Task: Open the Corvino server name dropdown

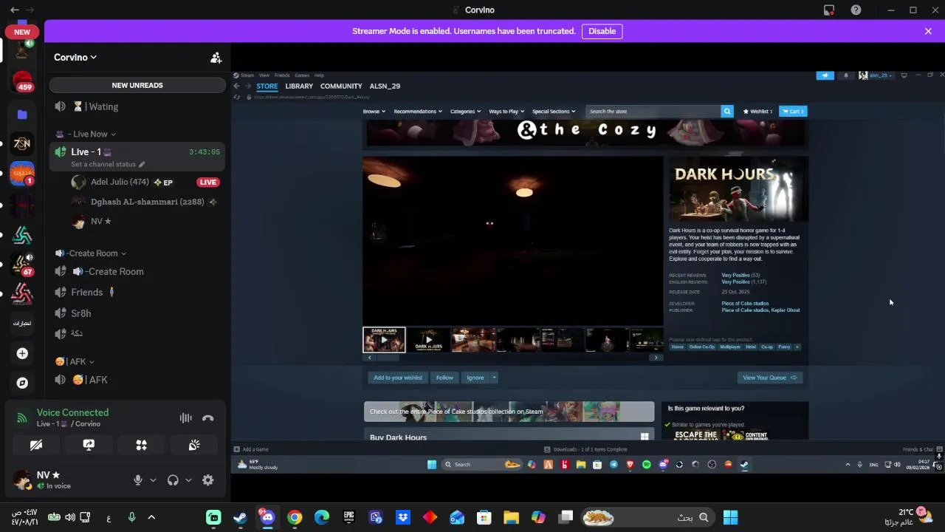Action: (x=75, y=57)
